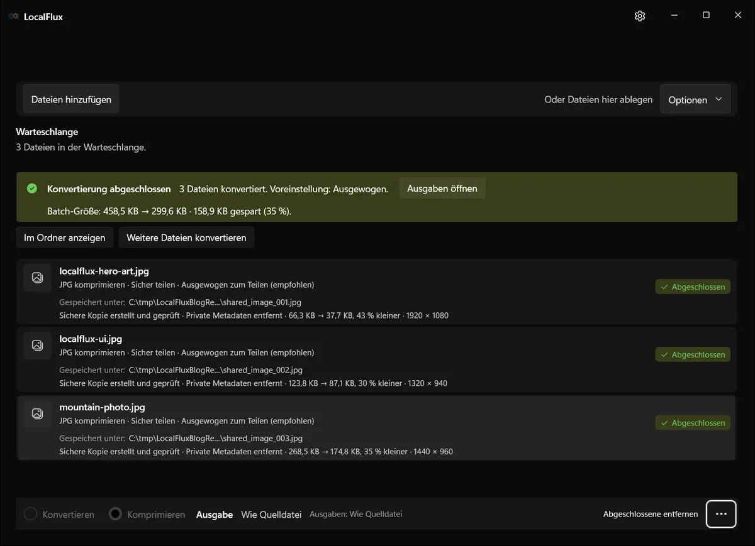Maximize the LocalFlux window
The image size is (755, 546).
tap(706, 15)
